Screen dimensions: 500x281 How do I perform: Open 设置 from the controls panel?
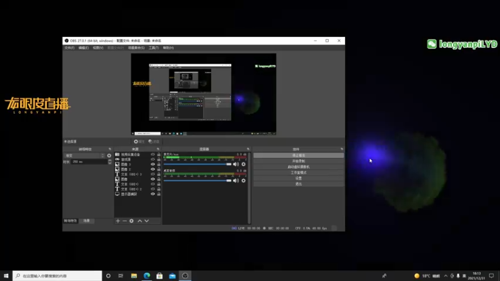(x=299, y=179)
